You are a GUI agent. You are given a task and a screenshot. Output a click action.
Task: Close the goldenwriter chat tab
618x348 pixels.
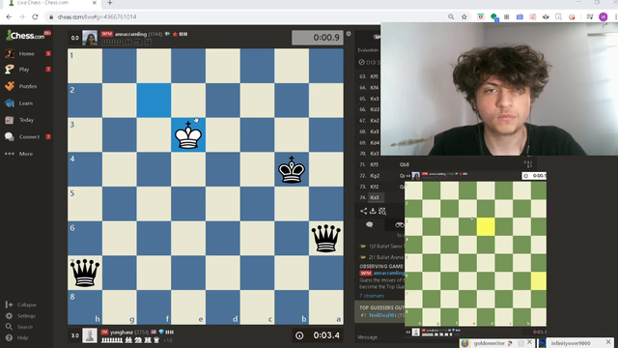click(x=529, y=342)
